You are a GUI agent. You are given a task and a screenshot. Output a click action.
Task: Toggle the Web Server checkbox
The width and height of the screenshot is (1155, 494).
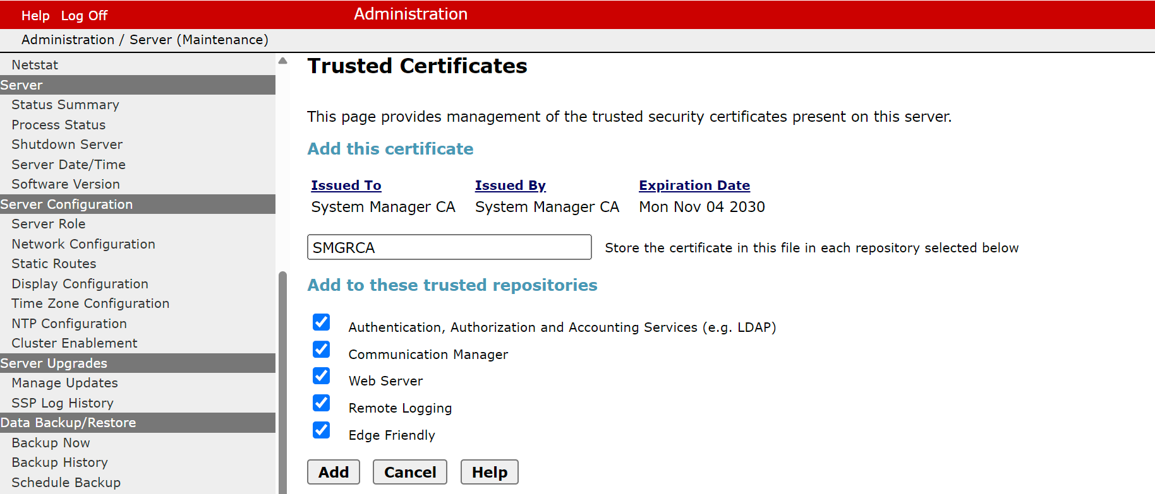(321, 376)
